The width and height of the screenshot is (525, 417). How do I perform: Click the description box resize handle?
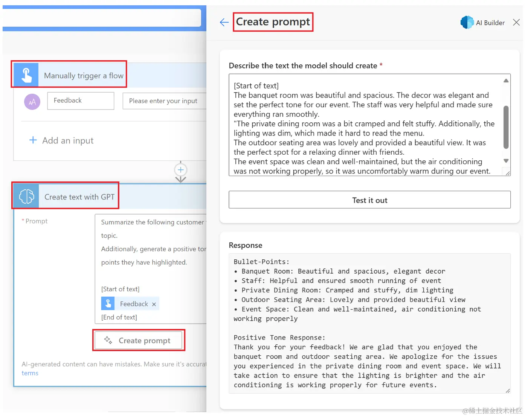tap(508, 173)
